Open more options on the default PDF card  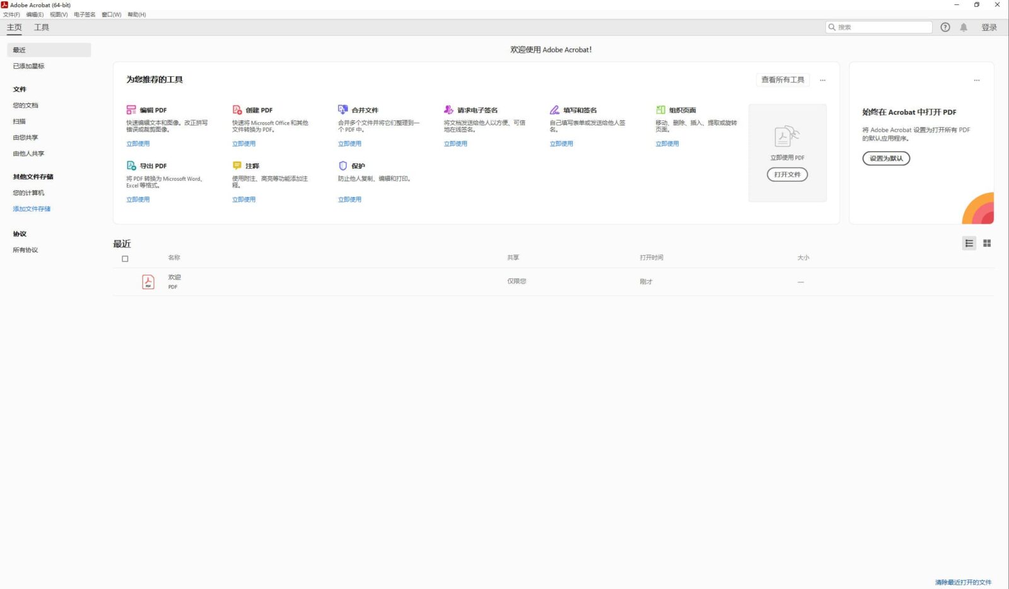pos(976,80)
